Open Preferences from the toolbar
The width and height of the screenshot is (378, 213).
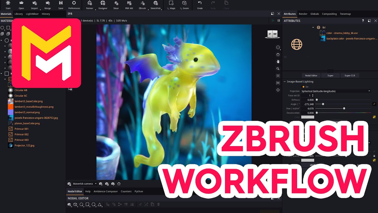(x=74, y=3)
